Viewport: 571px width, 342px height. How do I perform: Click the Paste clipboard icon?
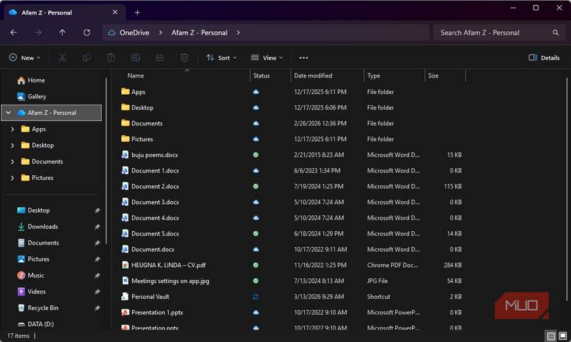click(x=111, y=57)
